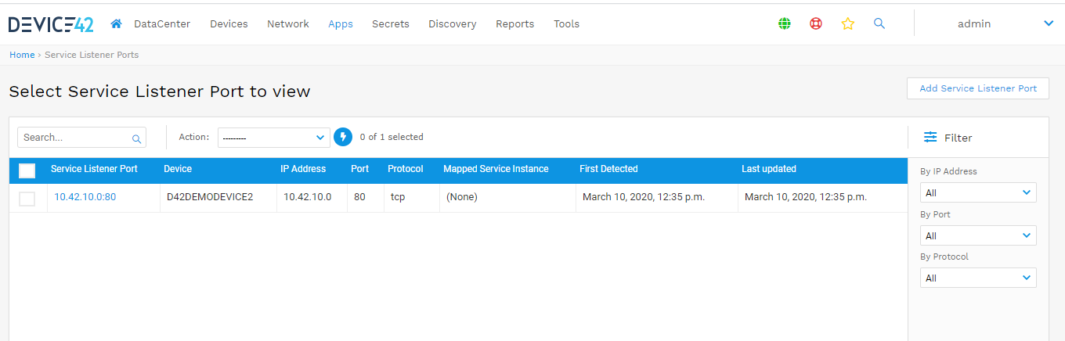Open the Discovery menu
Screen dimensions: 1065x341
click(x=452, y=23)
